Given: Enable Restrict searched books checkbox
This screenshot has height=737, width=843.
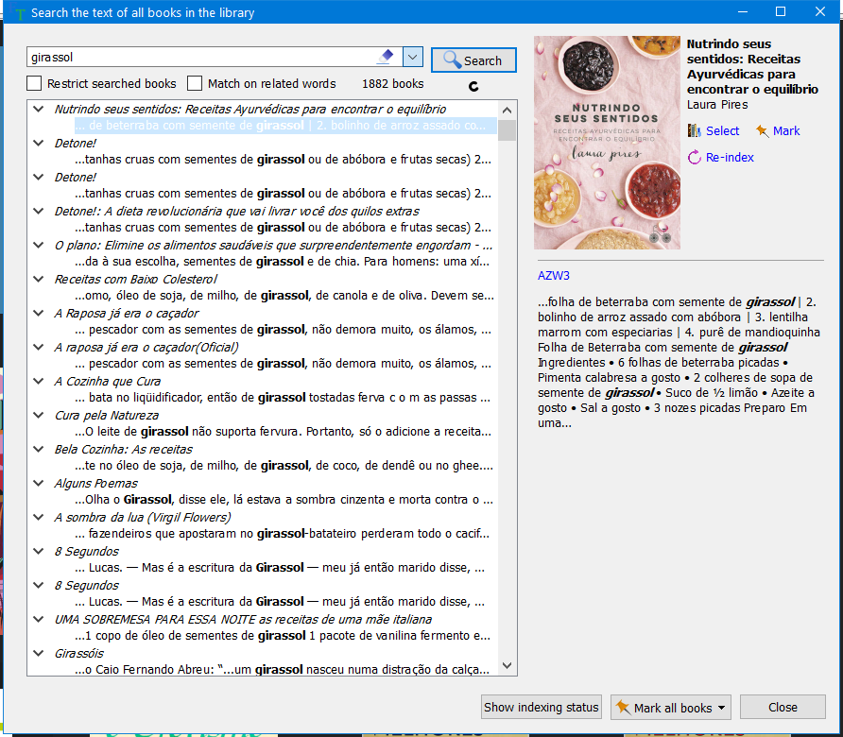Looking at the screenshot, I should (x=34, y=83).
